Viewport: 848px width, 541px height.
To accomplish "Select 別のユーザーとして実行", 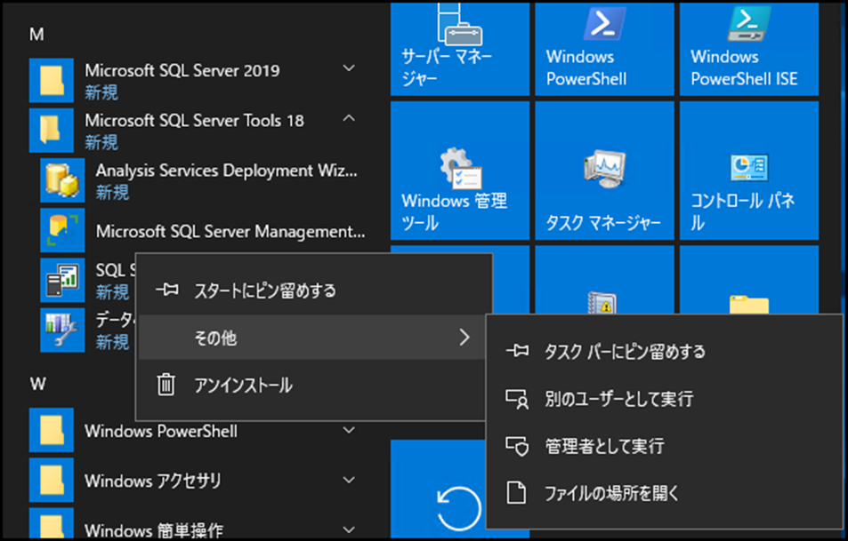I will [x=665, y=399].
